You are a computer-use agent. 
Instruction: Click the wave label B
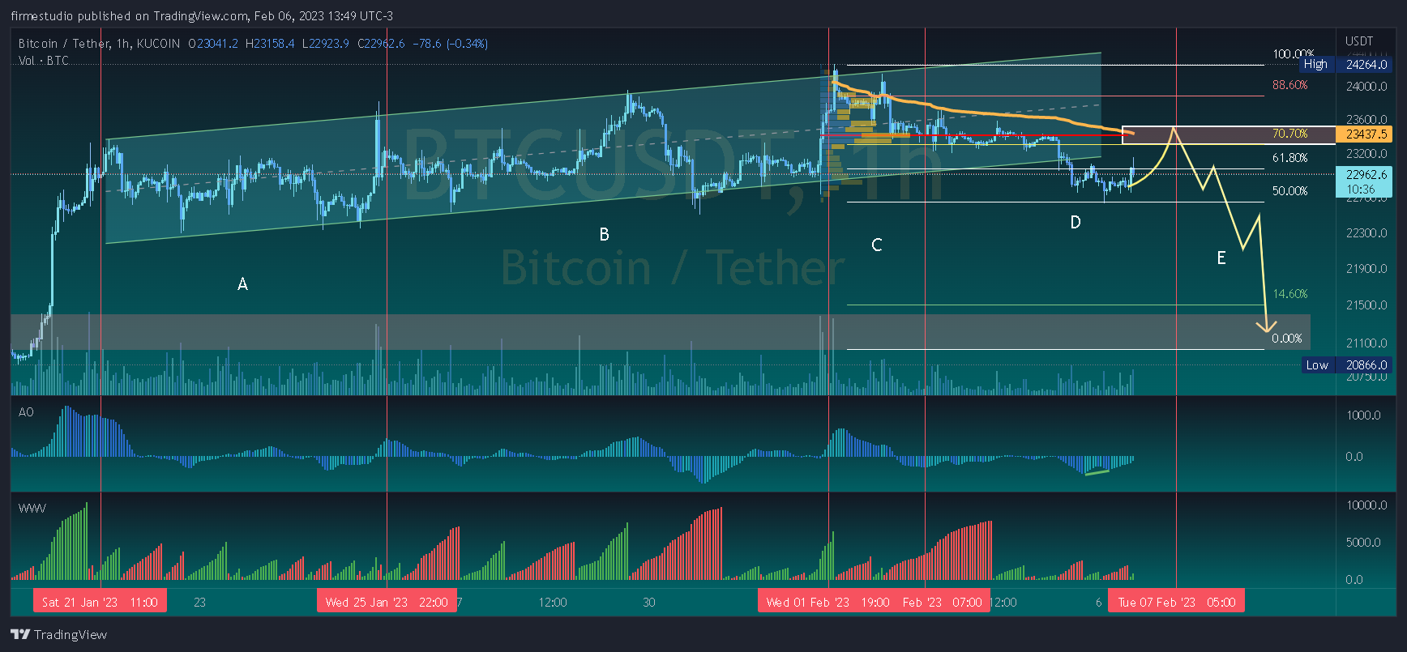pos(604,234)
